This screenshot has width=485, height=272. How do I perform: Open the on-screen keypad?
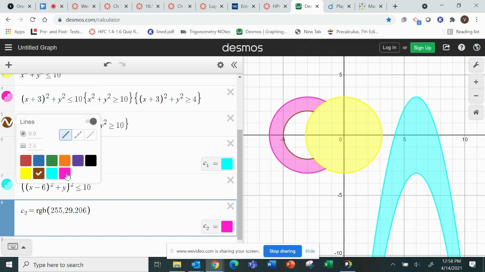(13, 247)
